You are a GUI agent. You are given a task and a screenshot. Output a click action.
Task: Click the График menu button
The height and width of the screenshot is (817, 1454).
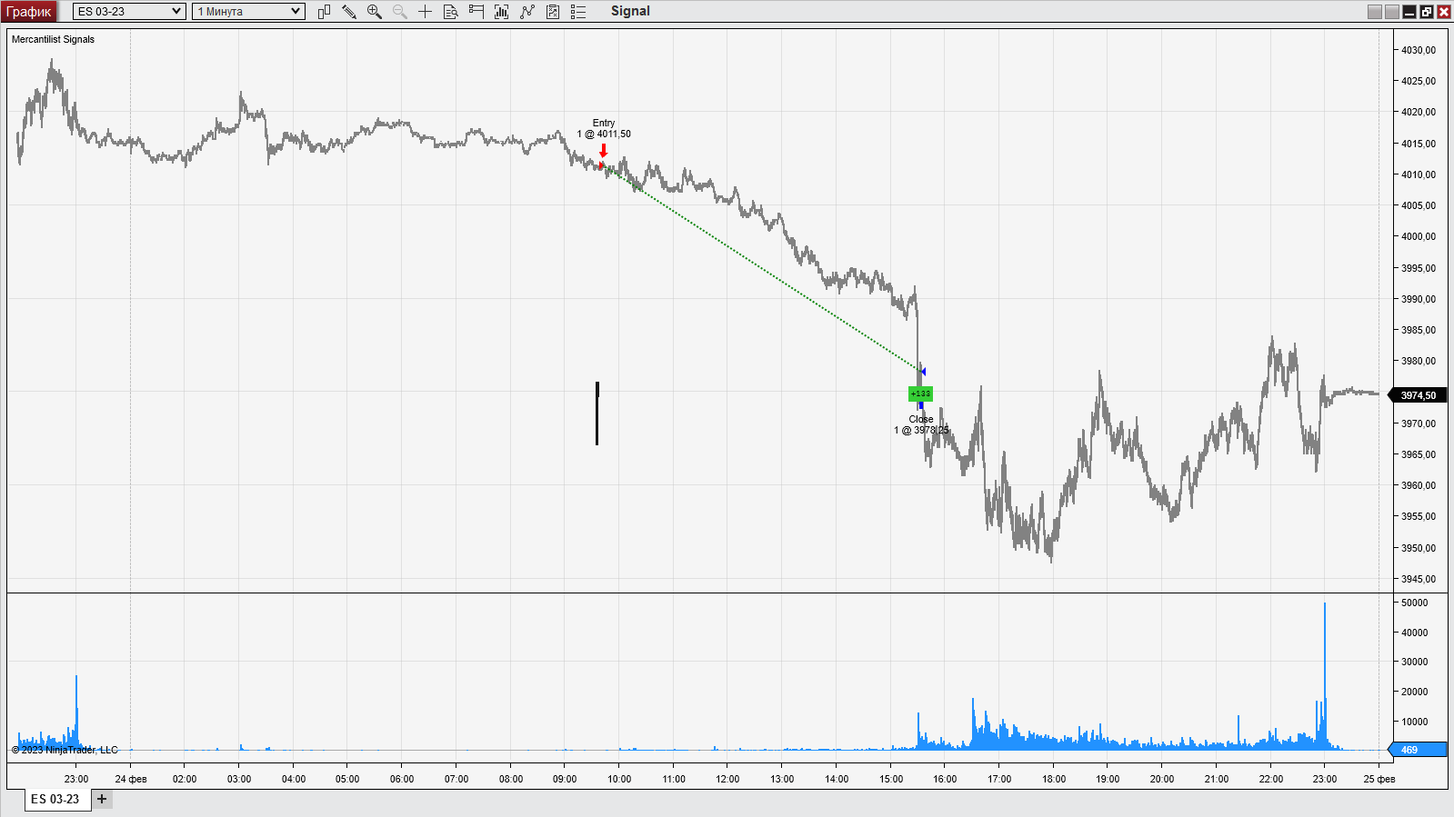coord(29,12)
